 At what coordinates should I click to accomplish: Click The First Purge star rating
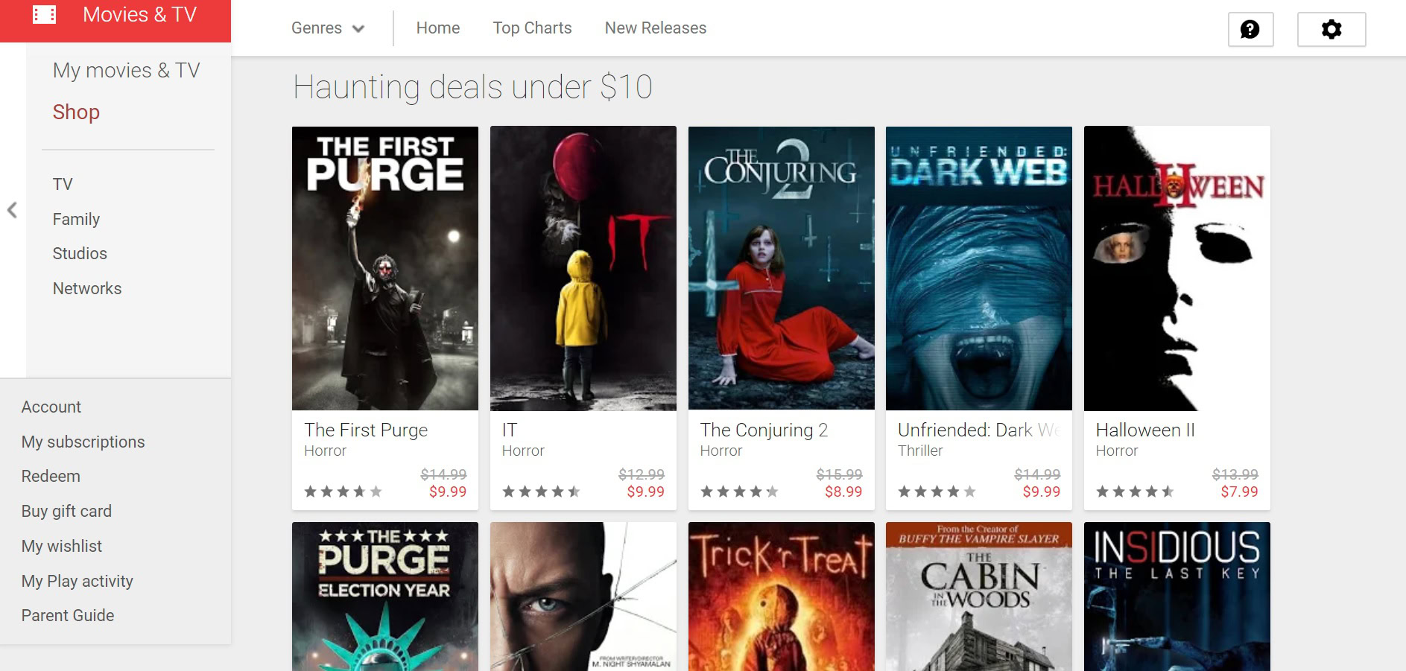click(343, 492)
